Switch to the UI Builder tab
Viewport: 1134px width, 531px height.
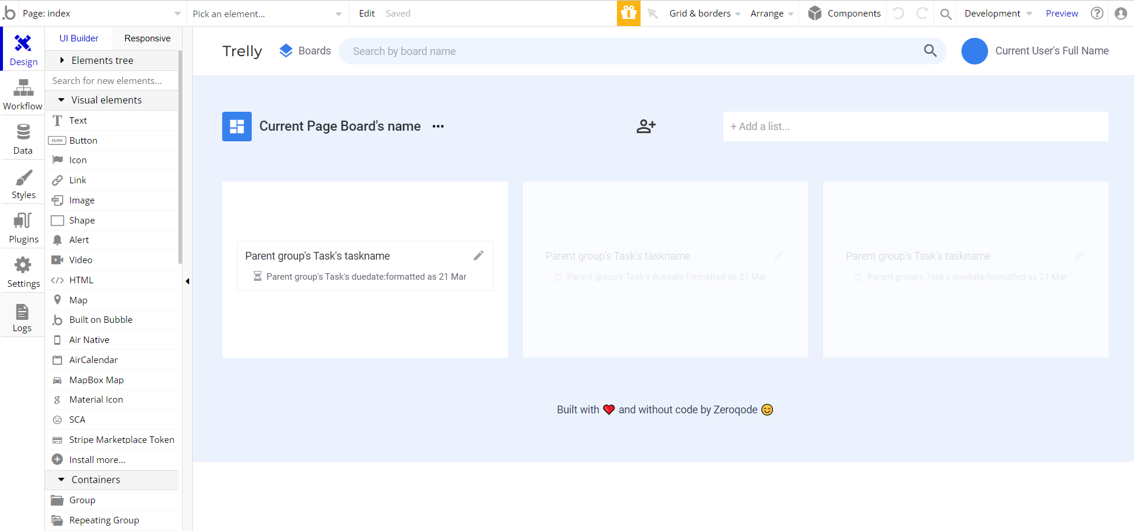tap(79, 38)
